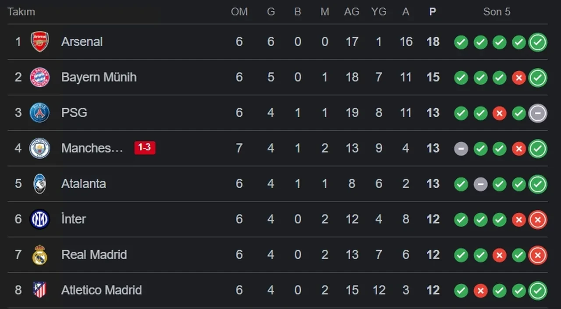Open the Atletico Madrid team link
Image resolution: width=561 pixels, height=309 pixels.
tap(101, 290)
